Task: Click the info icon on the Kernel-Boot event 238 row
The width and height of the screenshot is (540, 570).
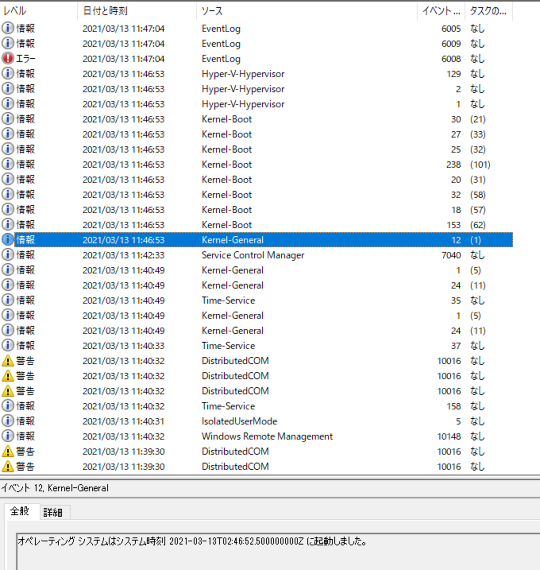Action: pyautogui.click(x=7, y=164)
